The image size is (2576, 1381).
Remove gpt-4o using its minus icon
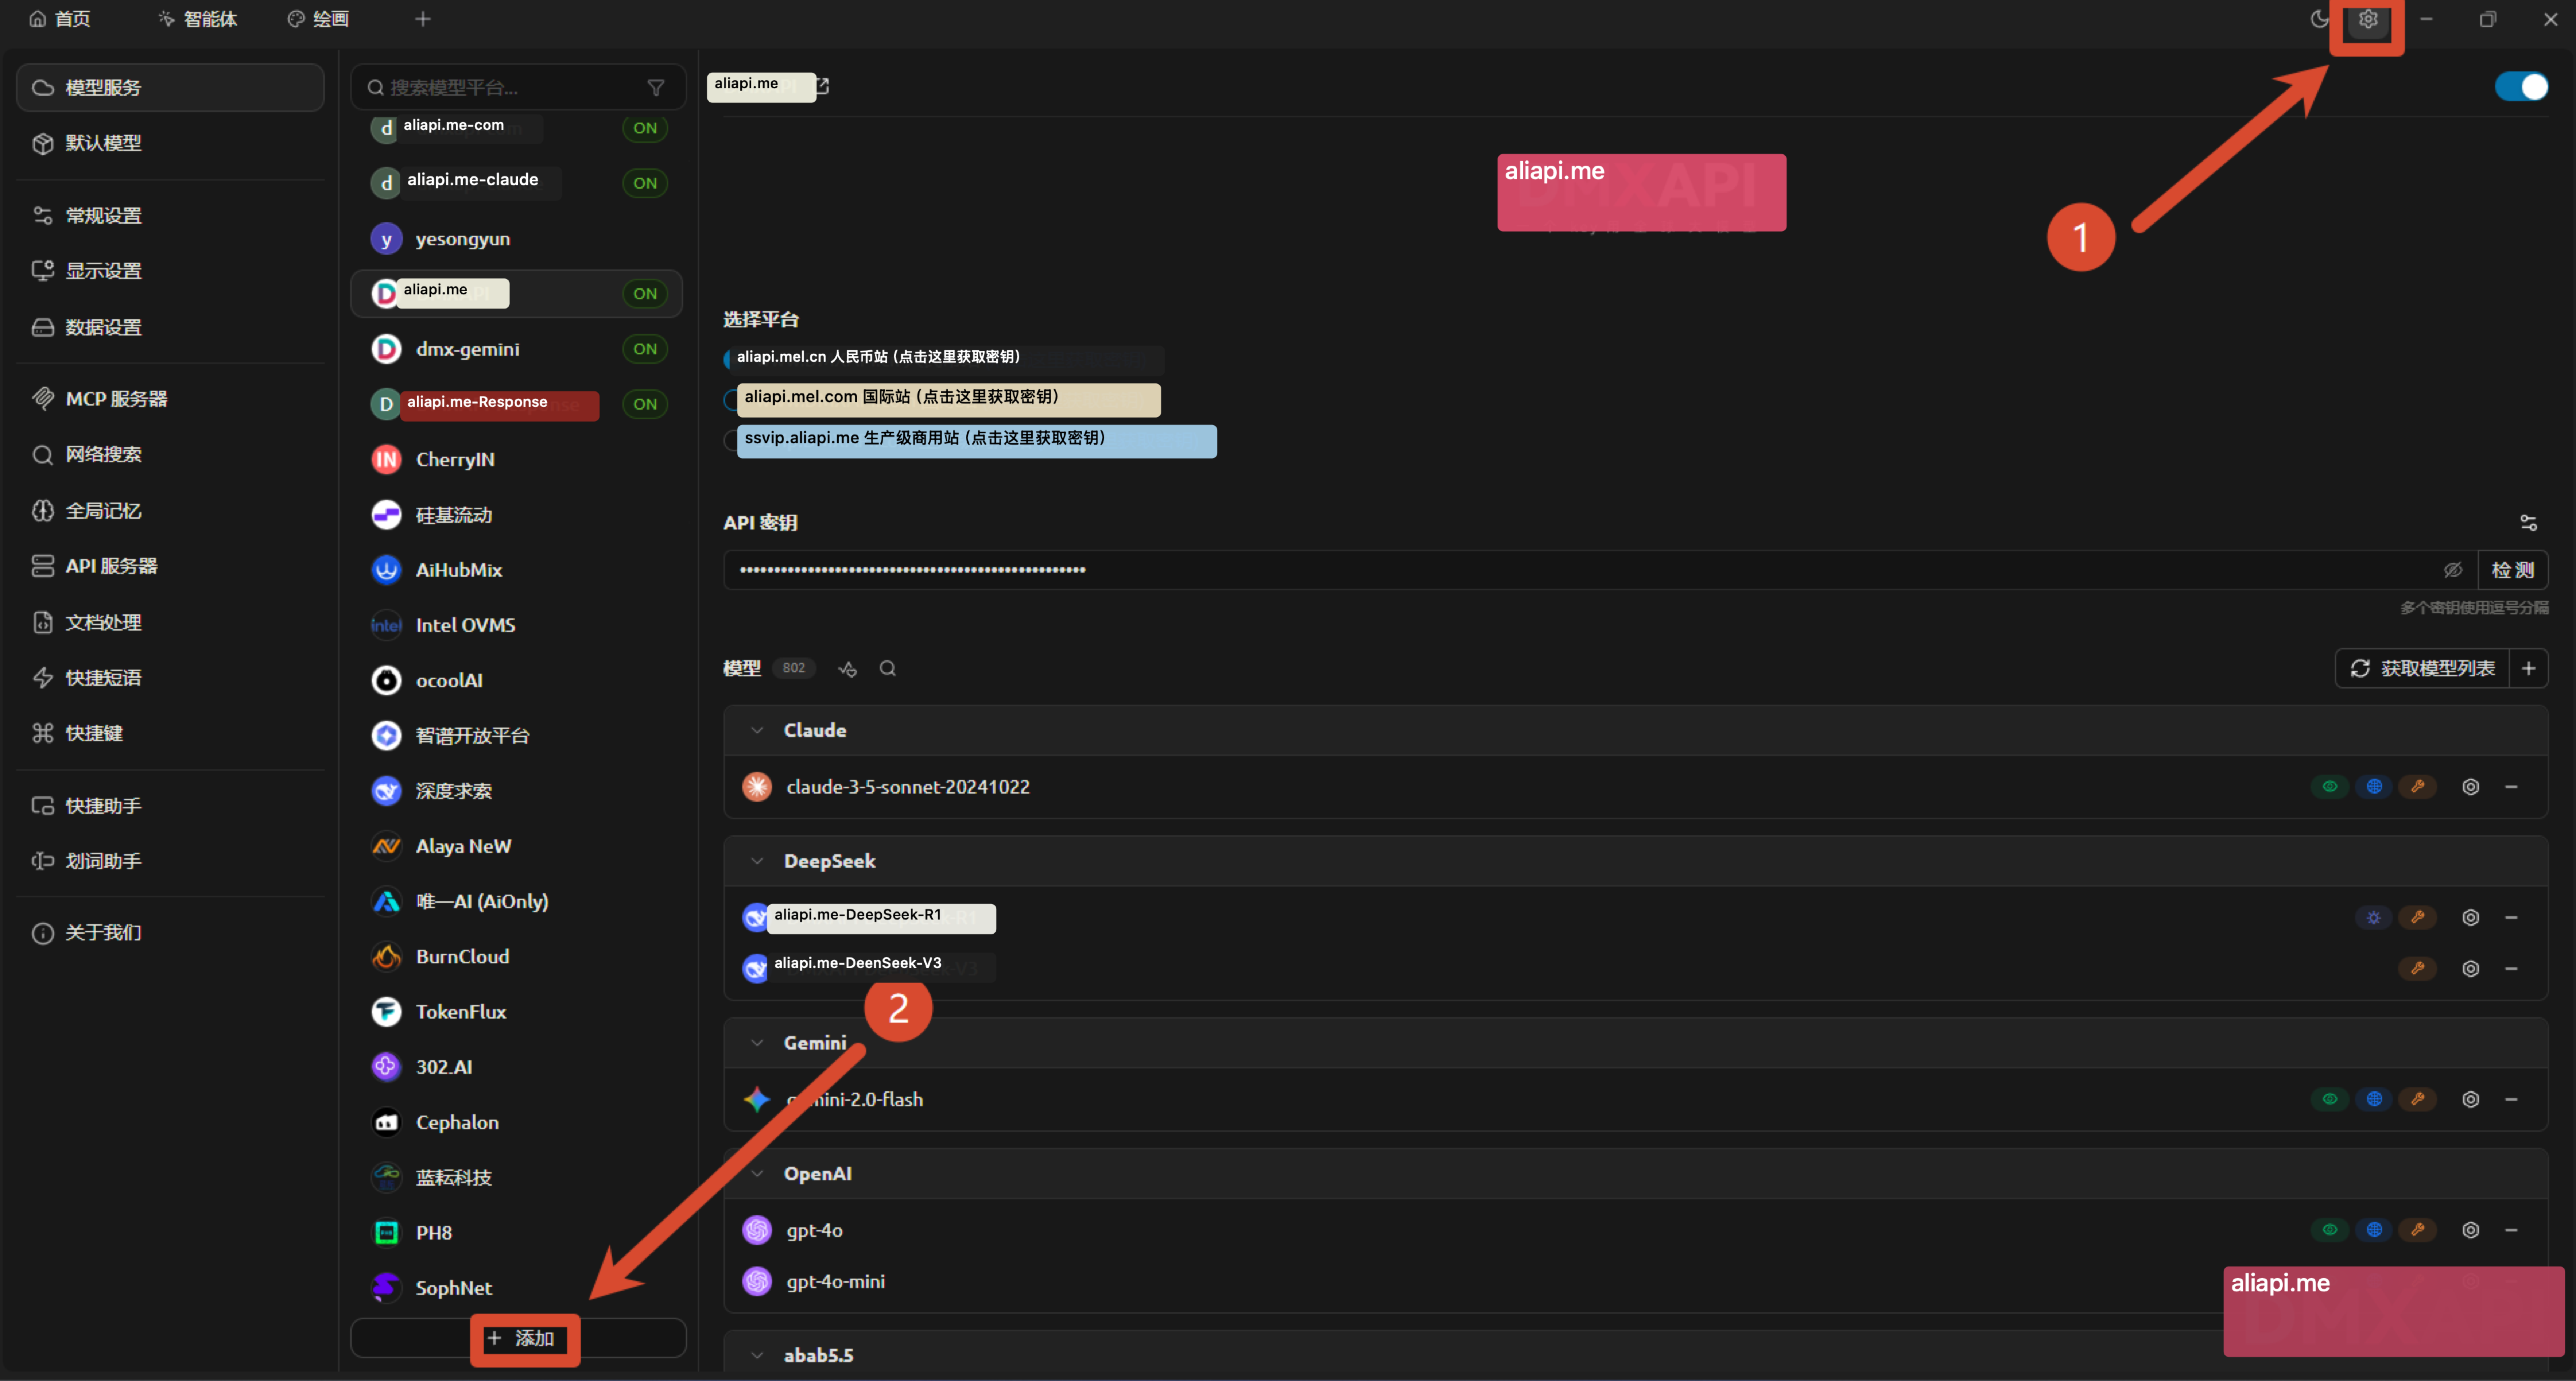coord(2511,1230)
